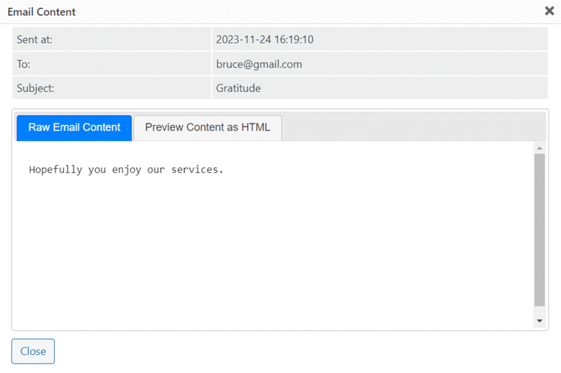
Task: Click the empty space right of the Gratitude subject
Action: pos(404,88)
